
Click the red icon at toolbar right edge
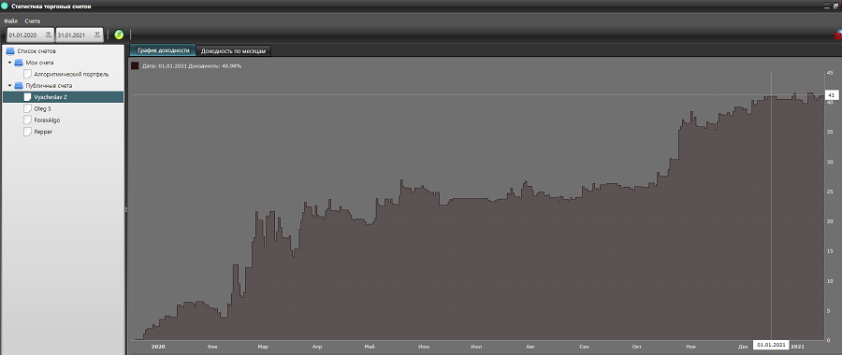tap(837, 35)
